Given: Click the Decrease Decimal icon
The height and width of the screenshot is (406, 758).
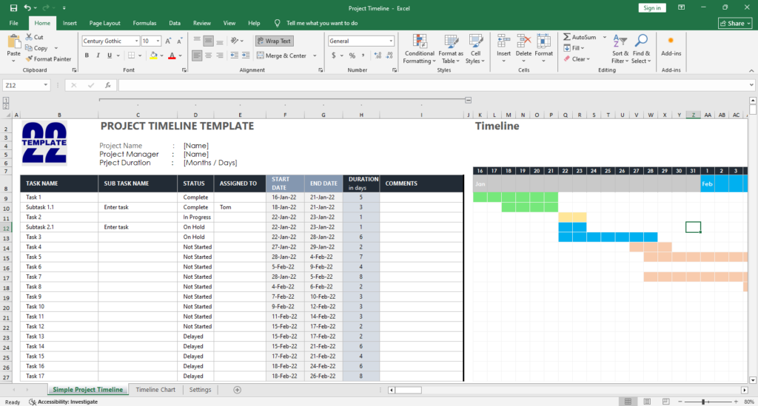Looking at the screenshot, I should 389,55.
